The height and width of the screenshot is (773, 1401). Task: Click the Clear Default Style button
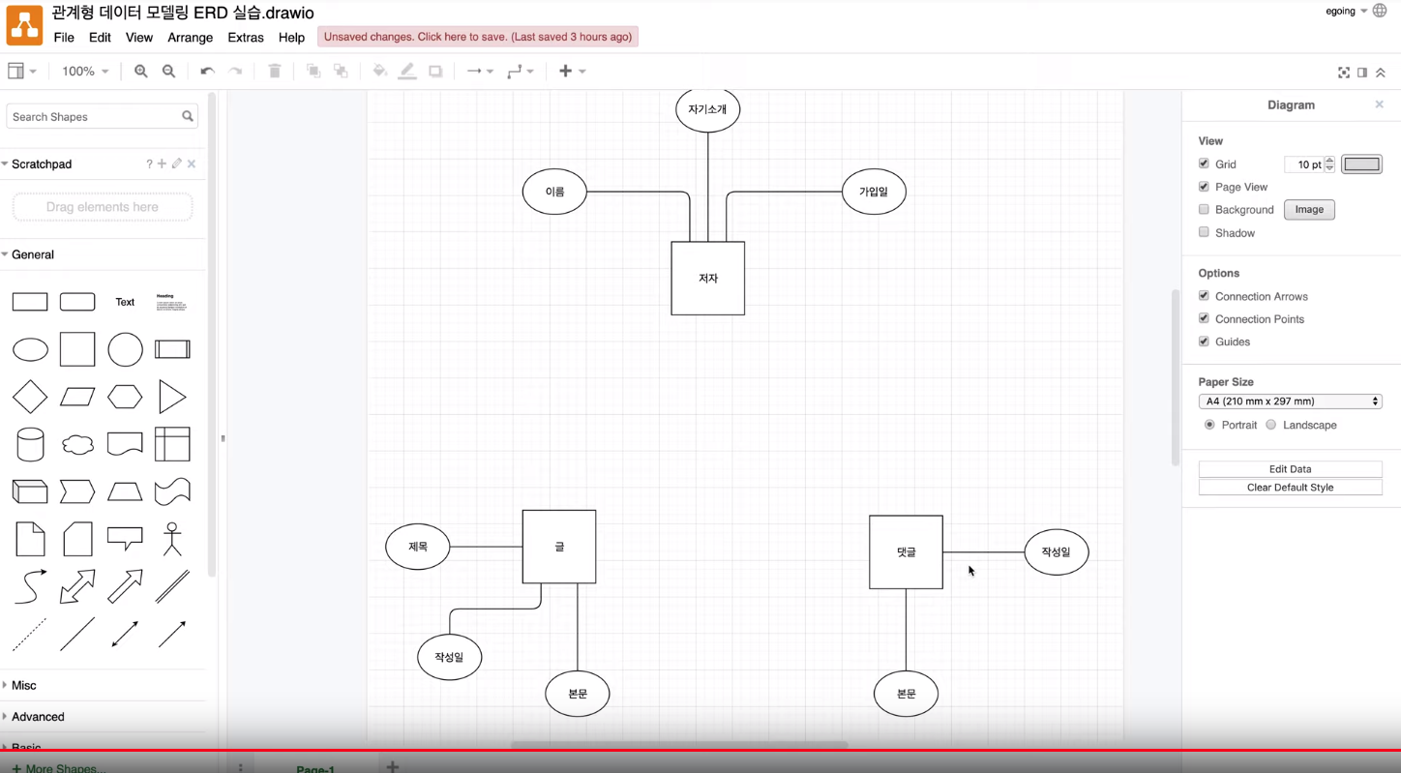[1290, 488]
